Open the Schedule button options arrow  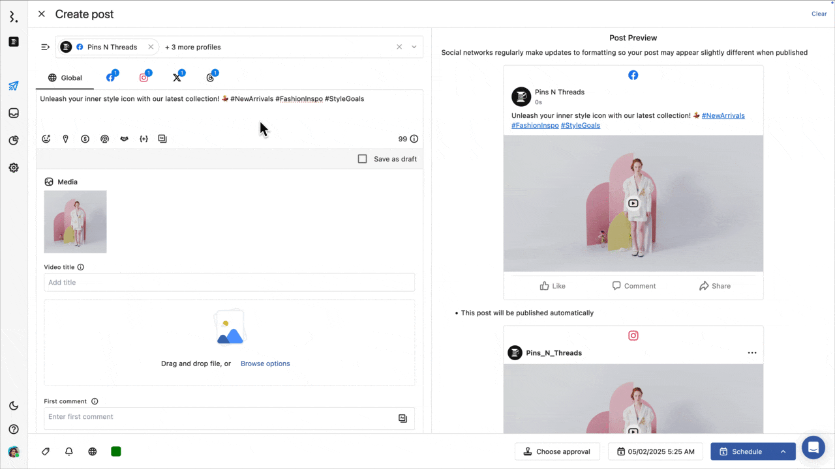(x=783, y=451)
